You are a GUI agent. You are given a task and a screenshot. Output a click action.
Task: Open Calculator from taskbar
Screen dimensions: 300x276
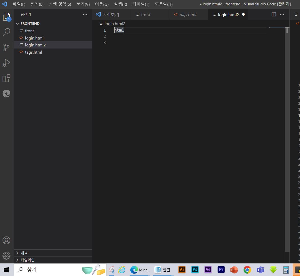coord(286,270)
